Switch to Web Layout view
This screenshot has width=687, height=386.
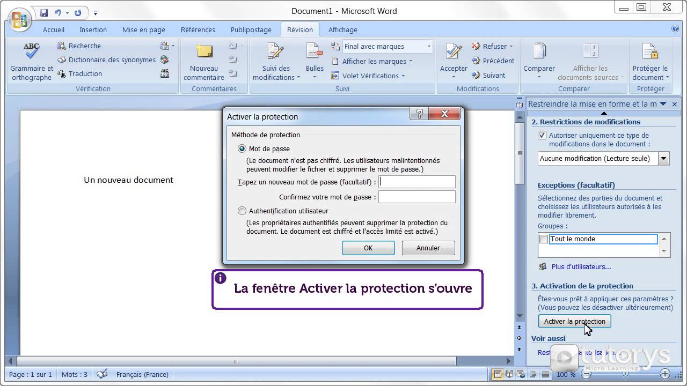point(521,374)
